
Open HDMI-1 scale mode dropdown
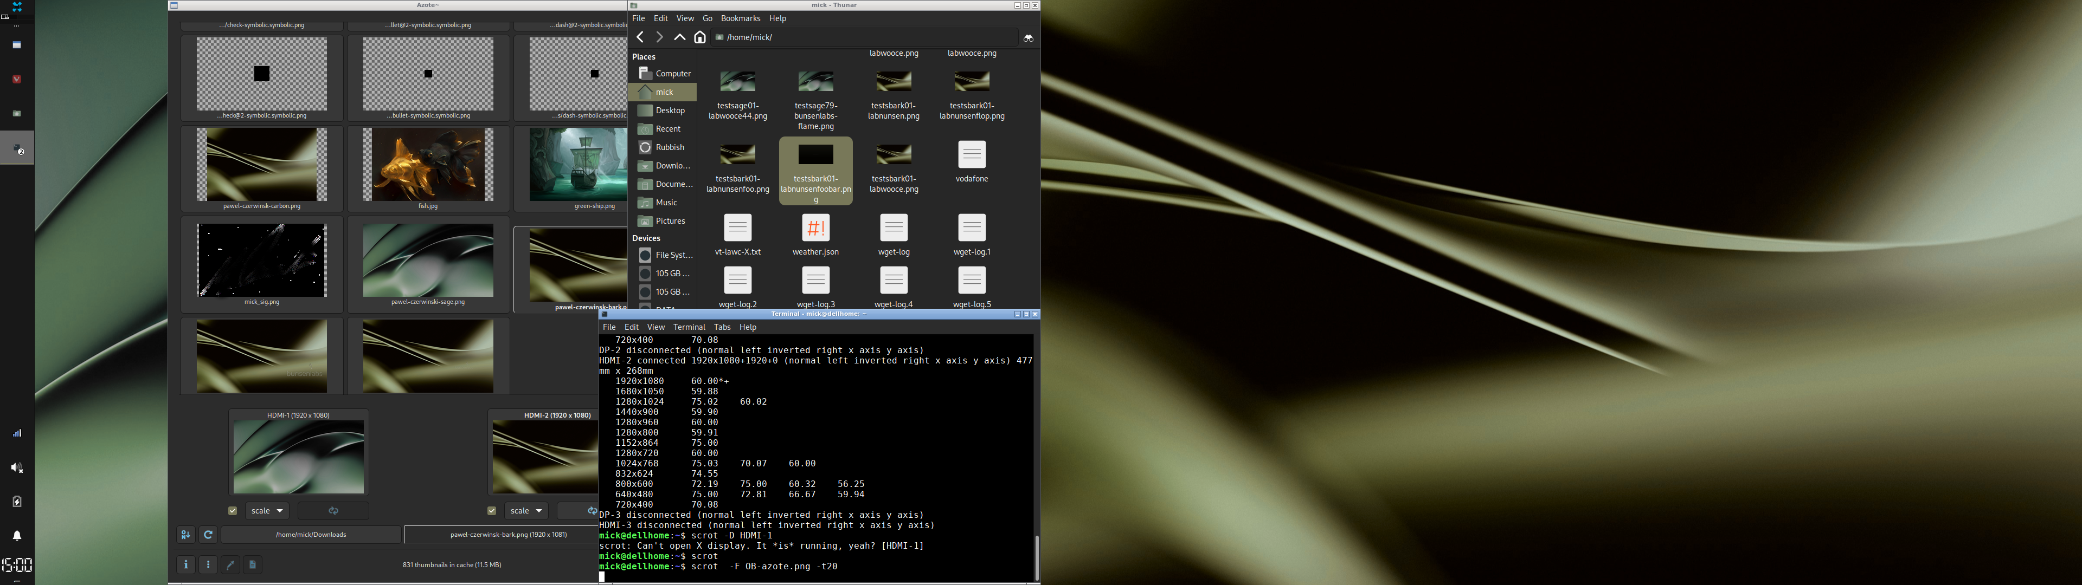267,511
